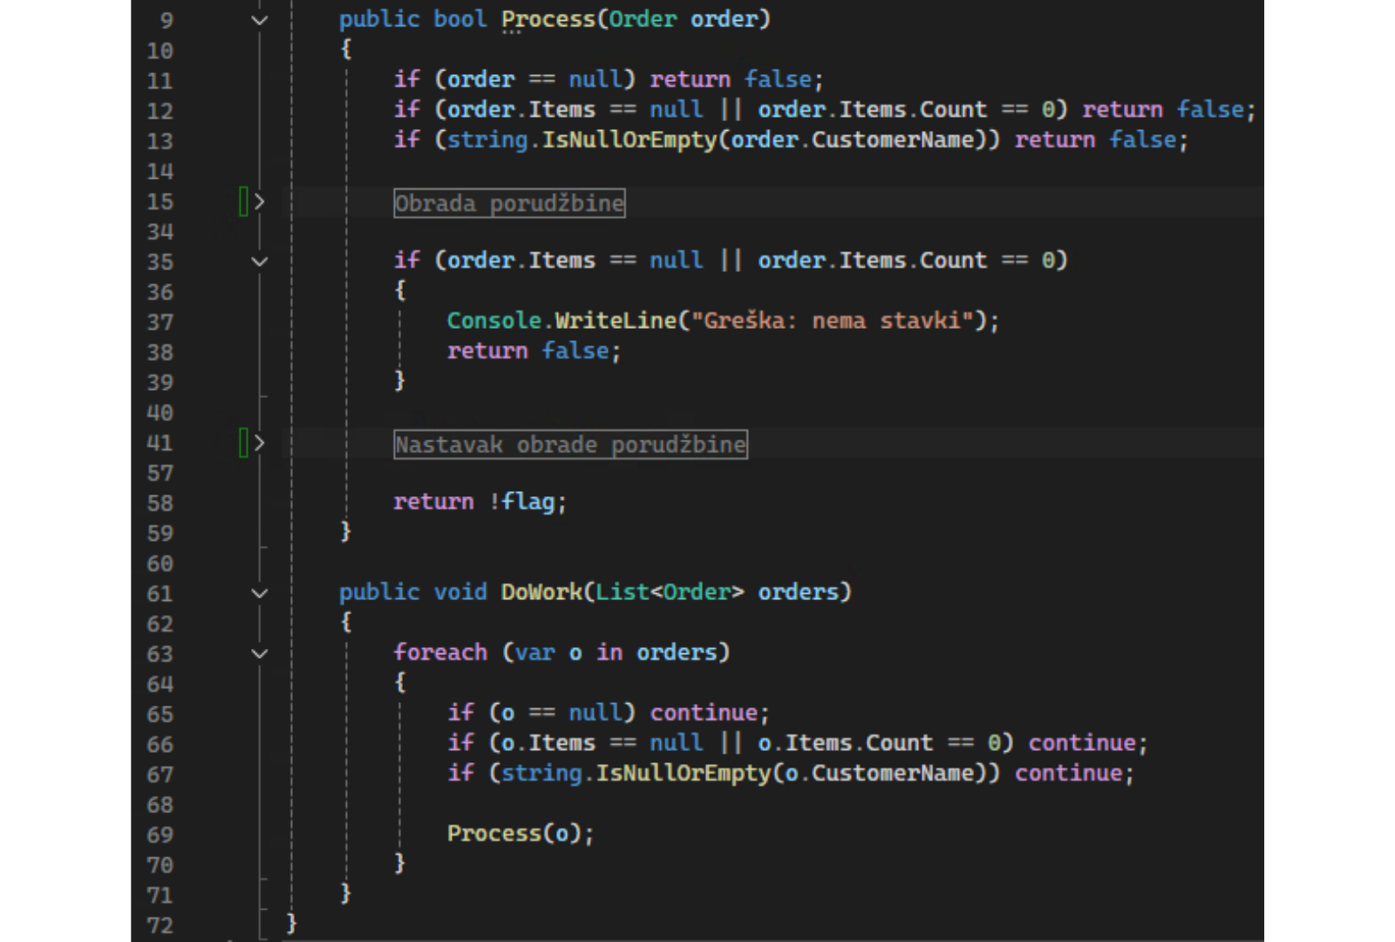Expand the collapsed region at line 15
The image size is (1395, 942).
click(259, 202)
